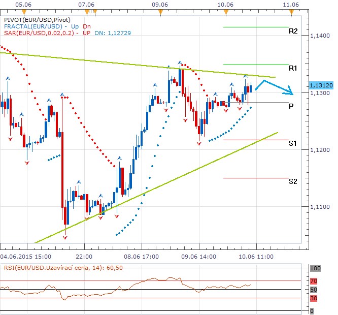Image resolution: width=338 pixels, height=315 pixels.
Task: Select the S1 pivot support label
Action: coord(293,144)
